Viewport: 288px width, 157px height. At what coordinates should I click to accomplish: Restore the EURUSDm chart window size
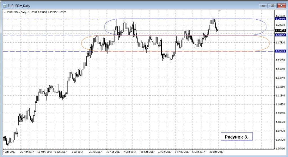pyautogui.click(x=272, y=5)
